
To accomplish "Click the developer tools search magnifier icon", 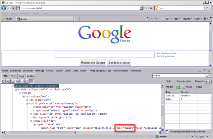I will [208, 75].
